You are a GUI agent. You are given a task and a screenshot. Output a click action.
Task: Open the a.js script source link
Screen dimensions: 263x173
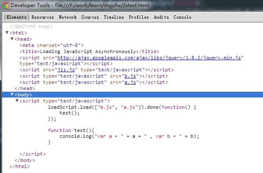point(130,82)
